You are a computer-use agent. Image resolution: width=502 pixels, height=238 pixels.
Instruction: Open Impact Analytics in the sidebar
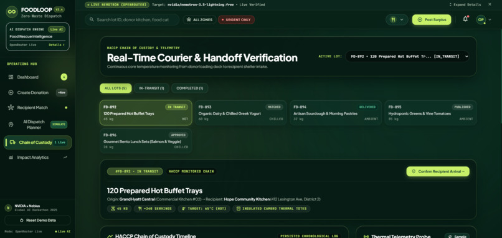pyautogui.click(x=37, y=158)
